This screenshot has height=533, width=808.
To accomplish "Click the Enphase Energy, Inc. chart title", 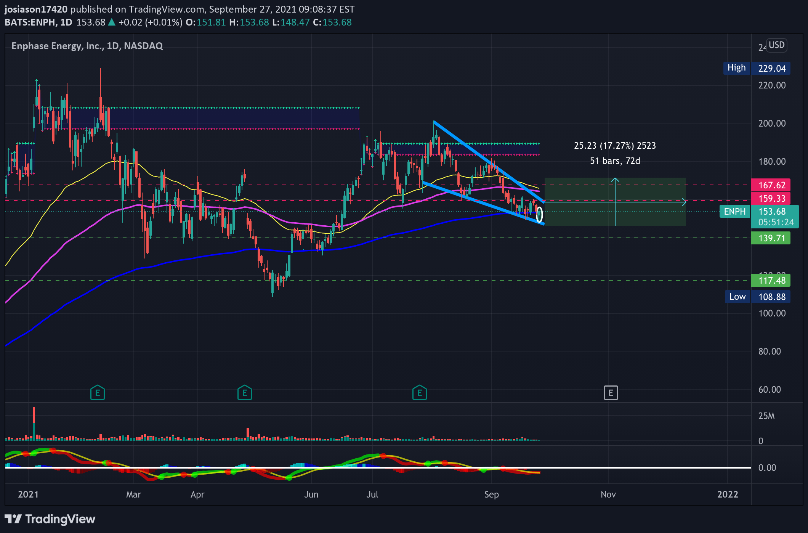I will 87,46.
